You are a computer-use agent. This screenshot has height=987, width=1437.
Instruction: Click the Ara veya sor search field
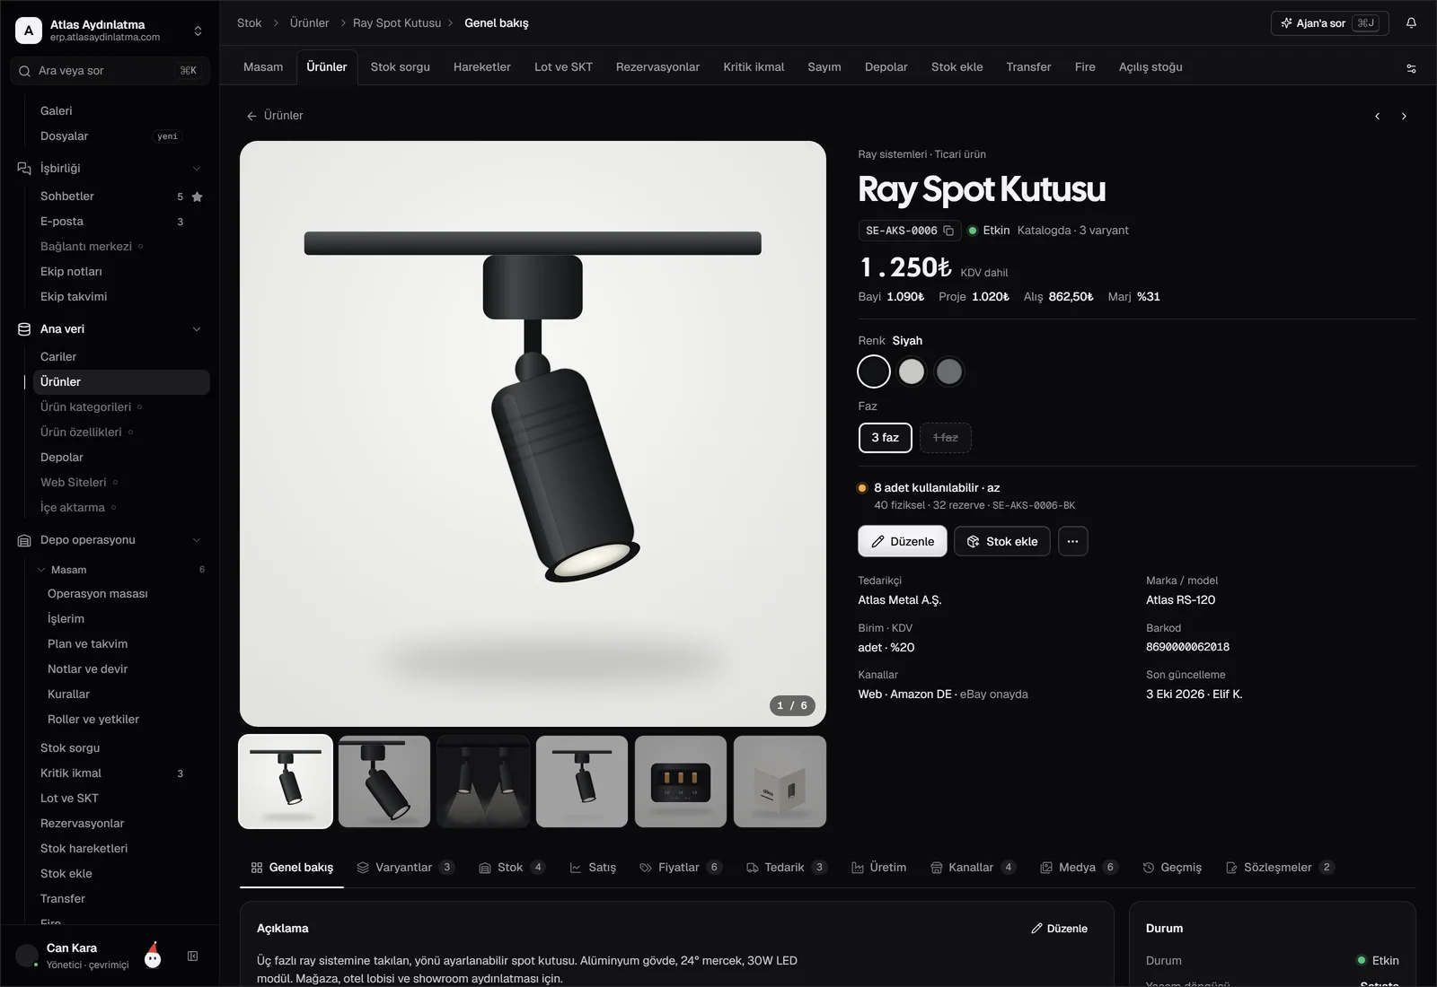click(x=110, y=71)
